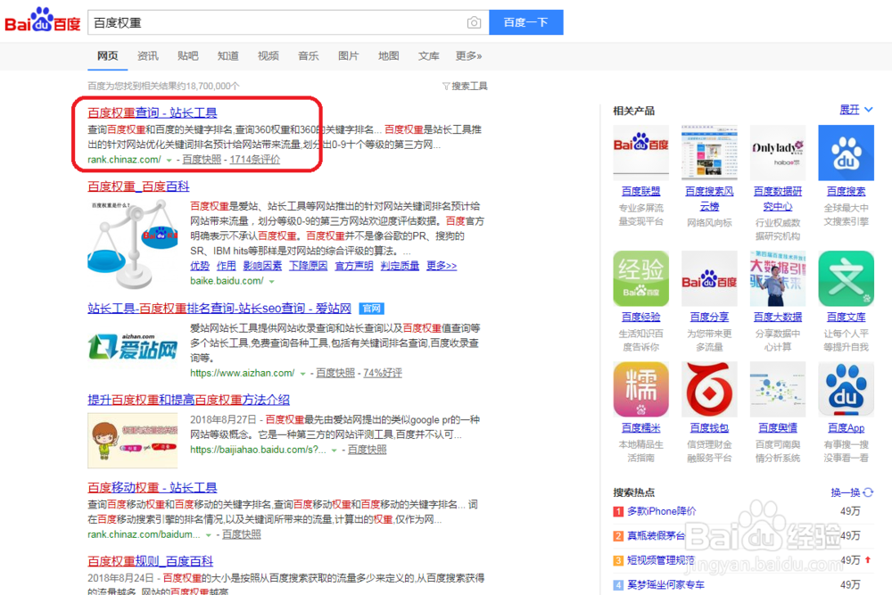Open the 百度权重规则_百度百科 result
The width and height of the screenshot is (892, 595).
point(150,561)
